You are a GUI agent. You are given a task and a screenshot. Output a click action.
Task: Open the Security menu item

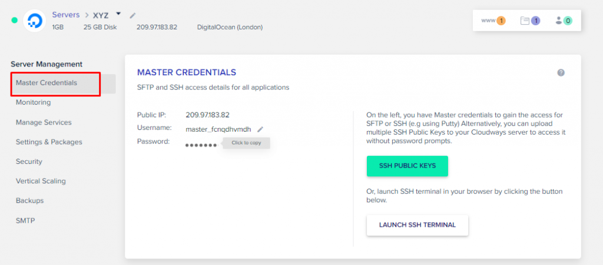click(x=29, y=162)
